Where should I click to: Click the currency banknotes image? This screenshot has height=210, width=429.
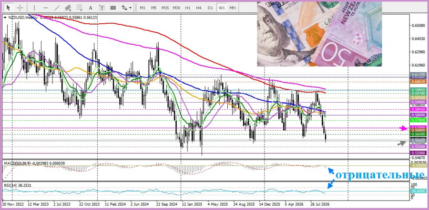tap(319, 34)
